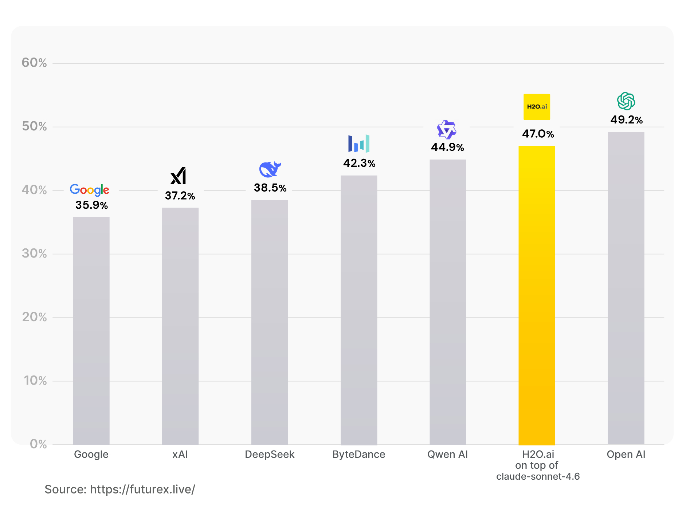Screen dimensions: 686x511
Task: Click the gray Open AI bar
Action: point(626,288)
